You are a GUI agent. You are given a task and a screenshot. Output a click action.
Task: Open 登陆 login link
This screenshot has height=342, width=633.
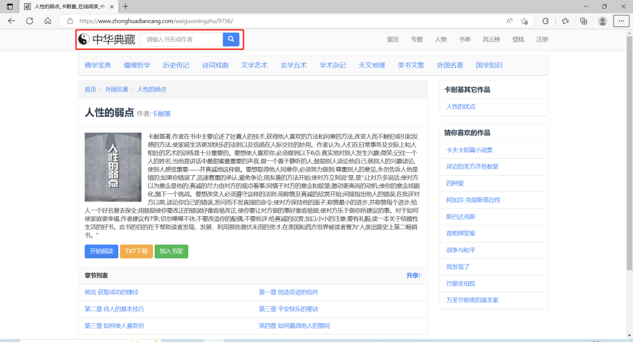(x=518, y=39)
